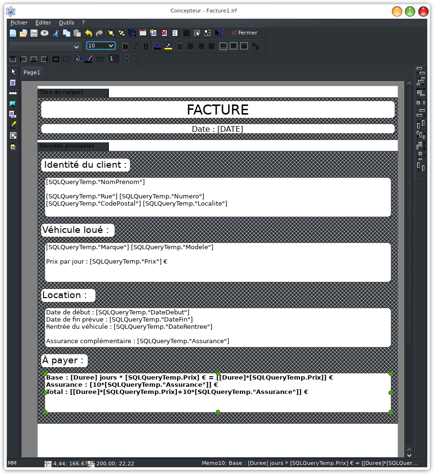Select the insert picture tool

pos(13,104)
